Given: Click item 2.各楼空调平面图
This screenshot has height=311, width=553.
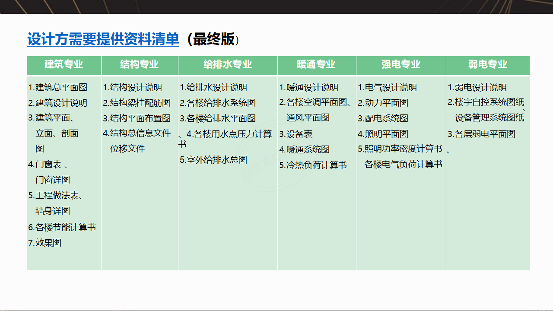Looking at the screenshot, I should (x=313, y=103).
